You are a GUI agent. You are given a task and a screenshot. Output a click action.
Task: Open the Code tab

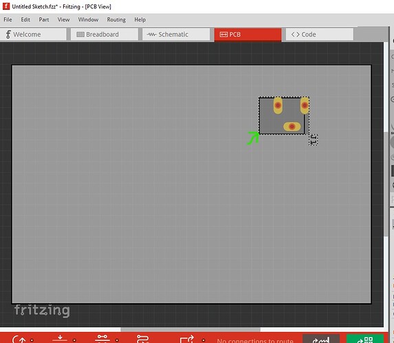point(319,34)
